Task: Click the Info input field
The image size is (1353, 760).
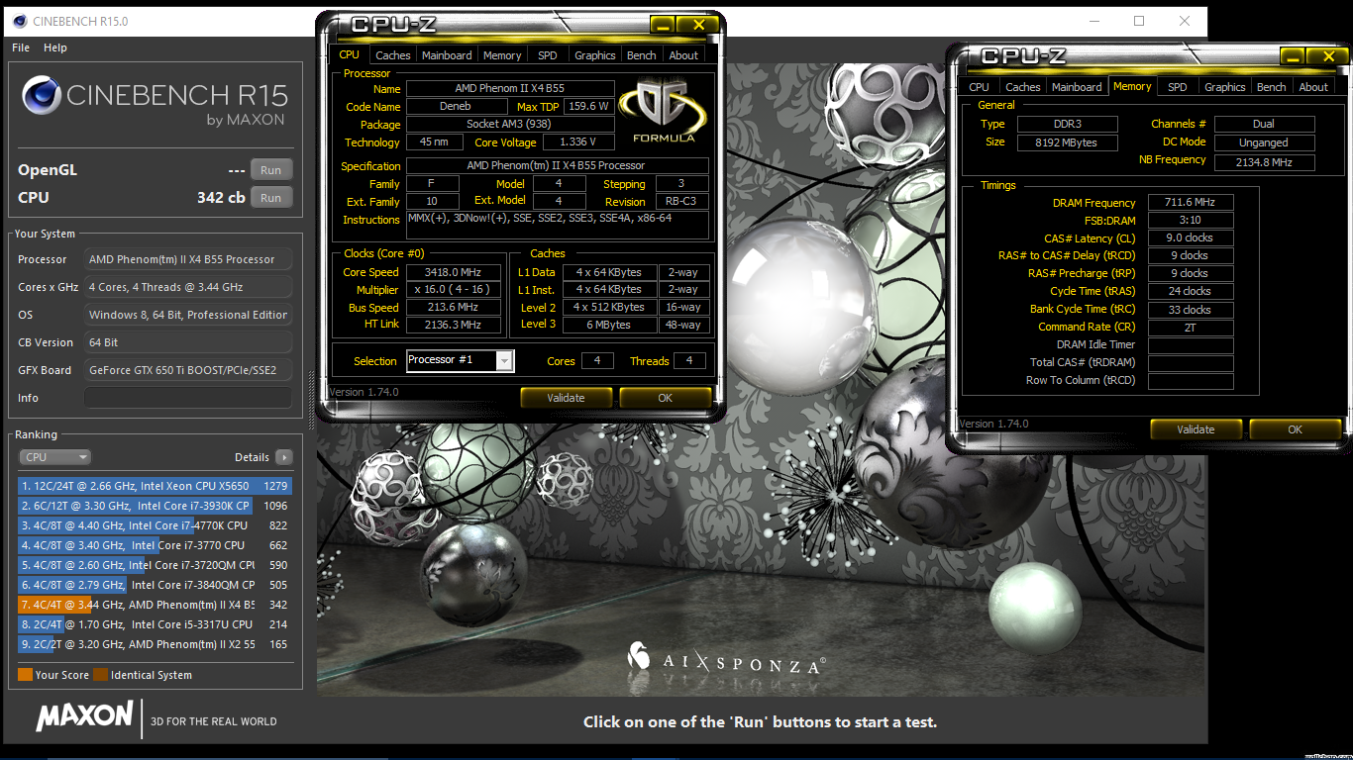Action: coord(188,398)
